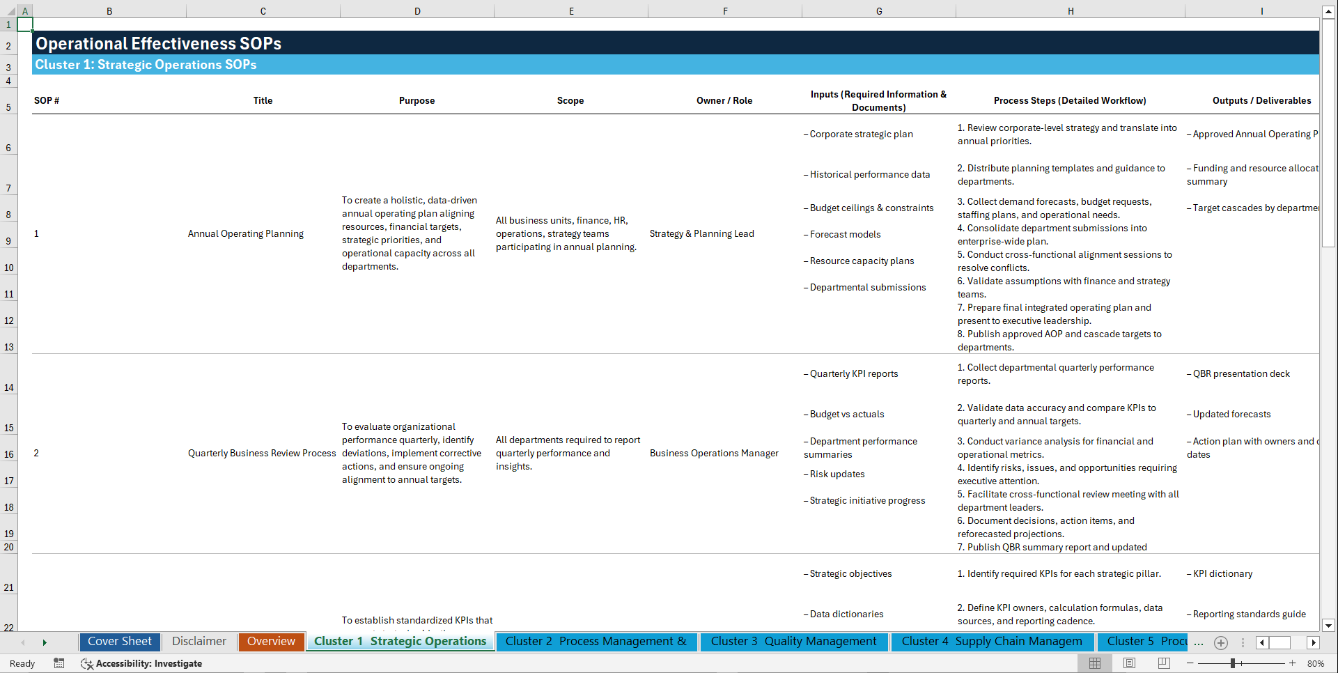Open the Overview sheet tab
The width and height of the screenshot is (1338, 673).
point(271,641)
